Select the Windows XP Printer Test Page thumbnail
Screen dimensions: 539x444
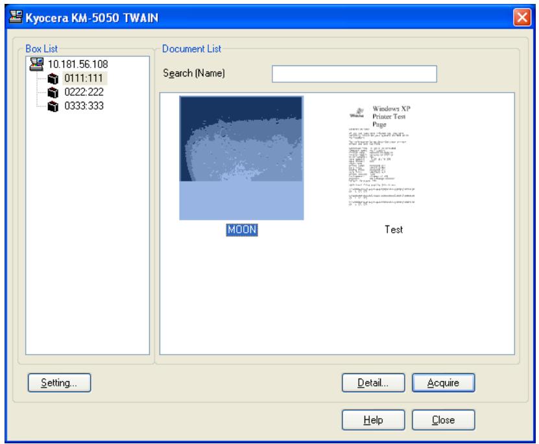[x=381, y=156]
